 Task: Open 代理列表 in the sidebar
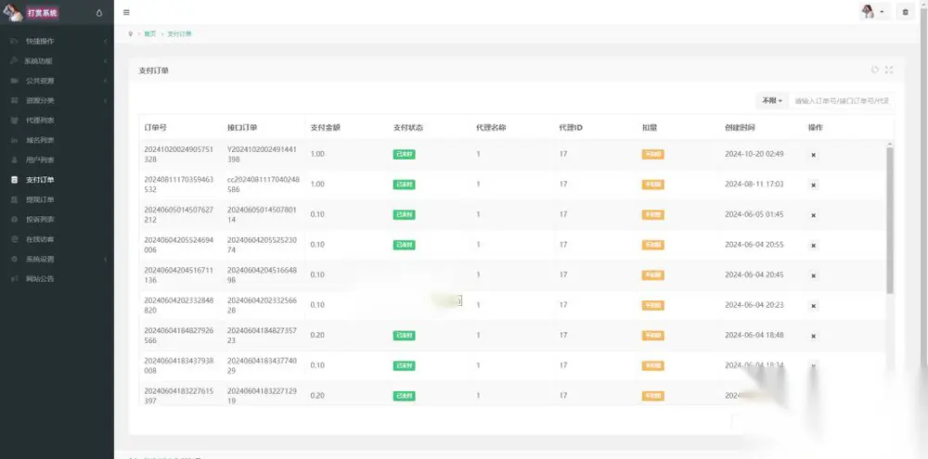[x=57, y=121]
